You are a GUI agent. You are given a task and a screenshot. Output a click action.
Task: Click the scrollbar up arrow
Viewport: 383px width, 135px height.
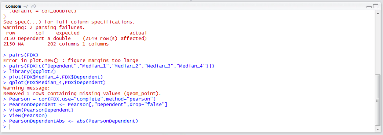[377, 14]
